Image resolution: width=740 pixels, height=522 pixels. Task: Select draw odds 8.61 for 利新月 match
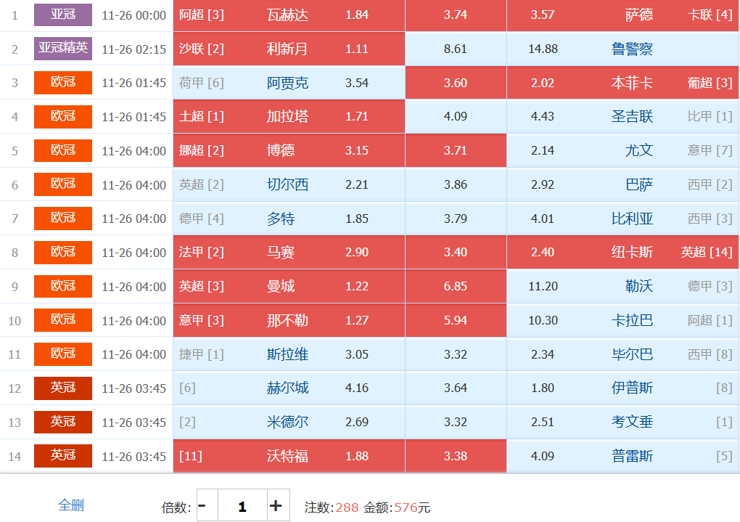(456, 49)
